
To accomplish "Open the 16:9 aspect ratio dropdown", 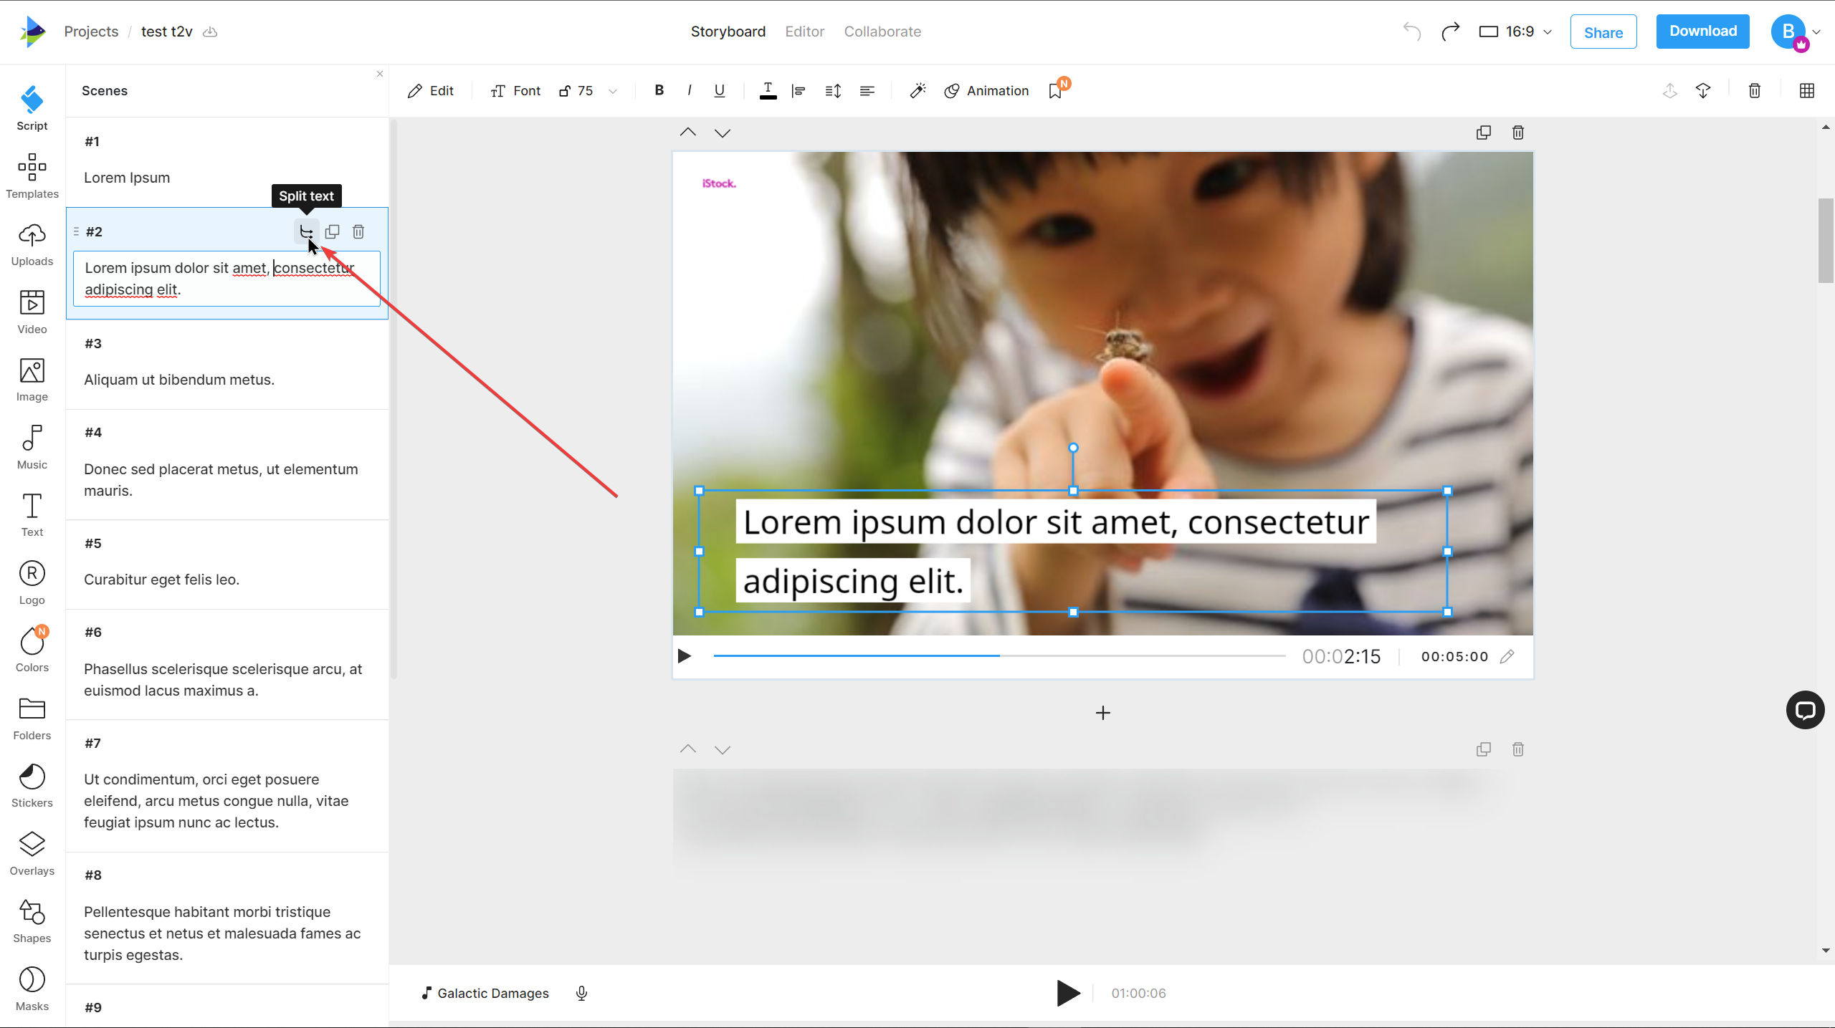I will (x=1515, y=32).
